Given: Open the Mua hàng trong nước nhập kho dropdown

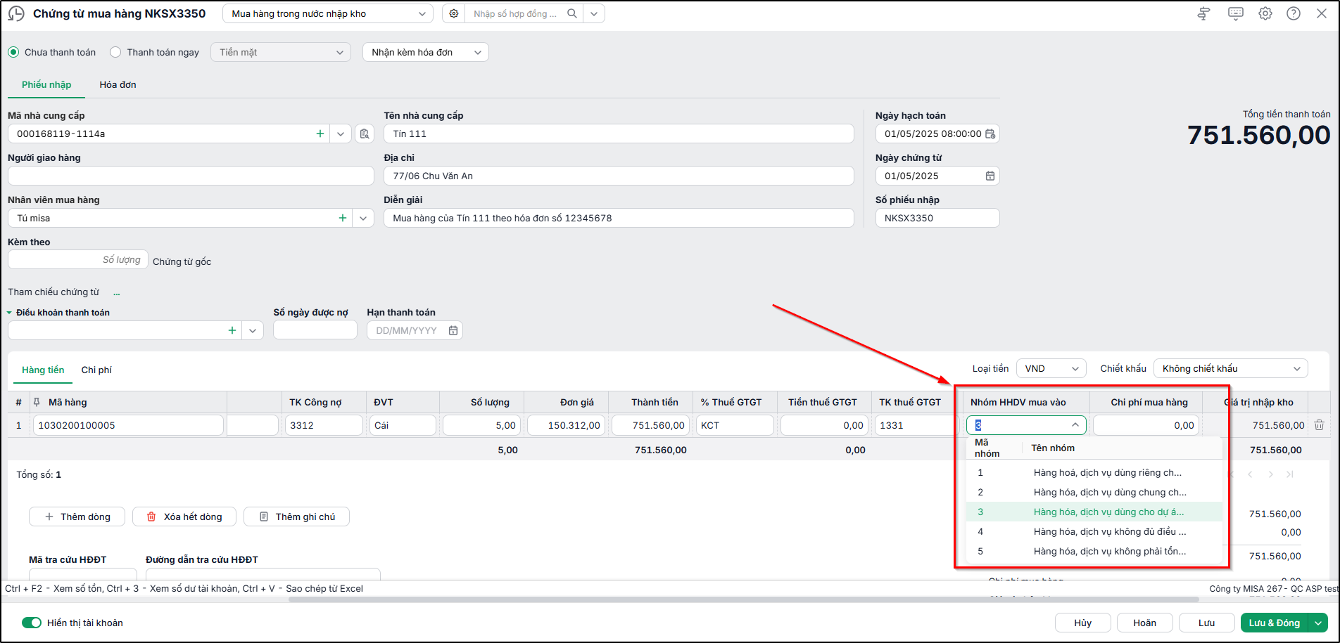Looking at the screenshot, I should click(327, 13).
